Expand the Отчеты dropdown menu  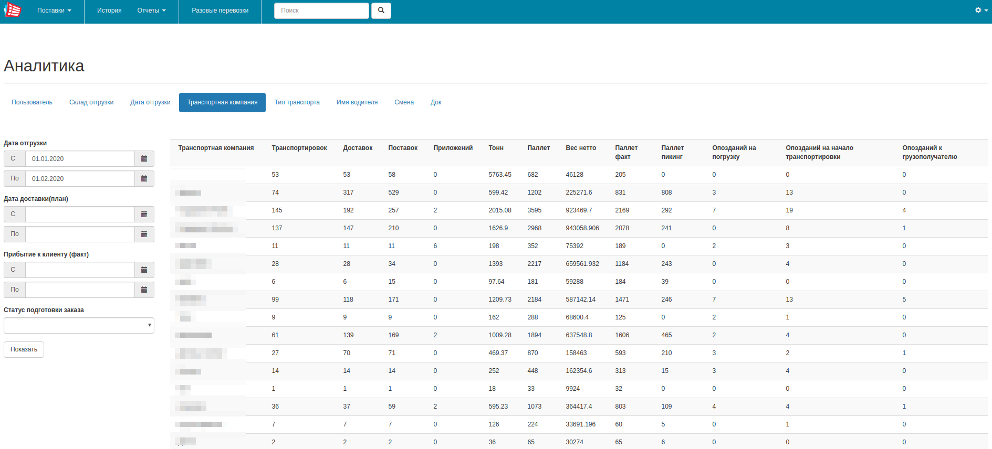click(x=151, y=10)
